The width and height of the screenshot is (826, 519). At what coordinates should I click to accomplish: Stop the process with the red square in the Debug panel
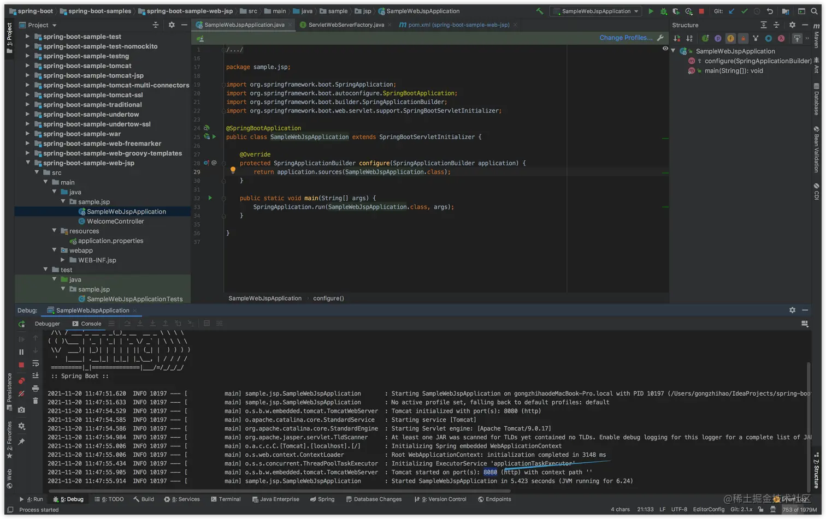pos(21,365)
